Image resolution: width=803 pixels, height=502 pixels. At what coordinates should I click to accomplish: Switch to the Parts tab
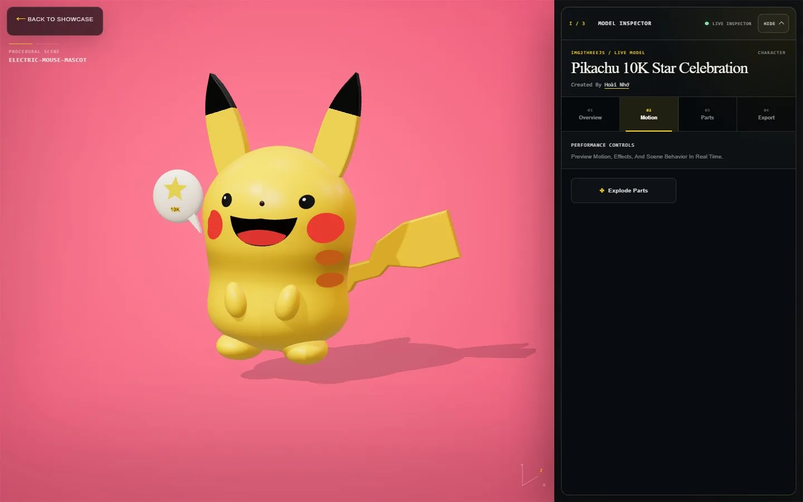(707, 114)
